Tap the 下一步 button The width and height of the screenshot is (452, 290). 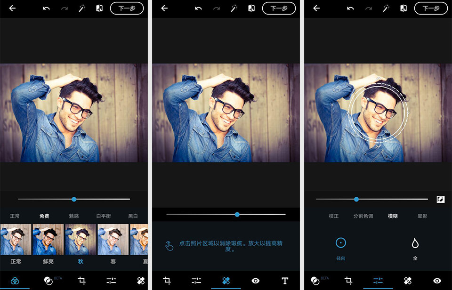click(127, 8)
